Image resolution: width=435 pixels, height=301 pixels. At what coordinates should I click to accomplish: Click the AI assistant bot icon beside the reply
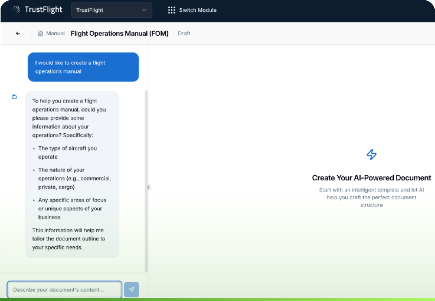(x=14, y=97)
